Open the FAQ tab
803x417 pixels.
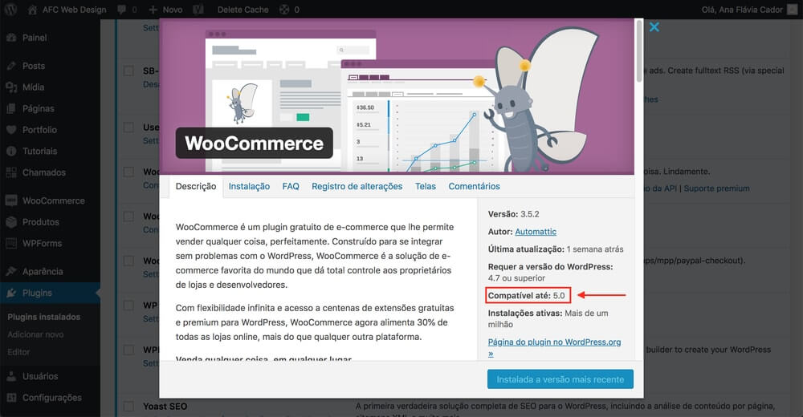tap(291, 187)
